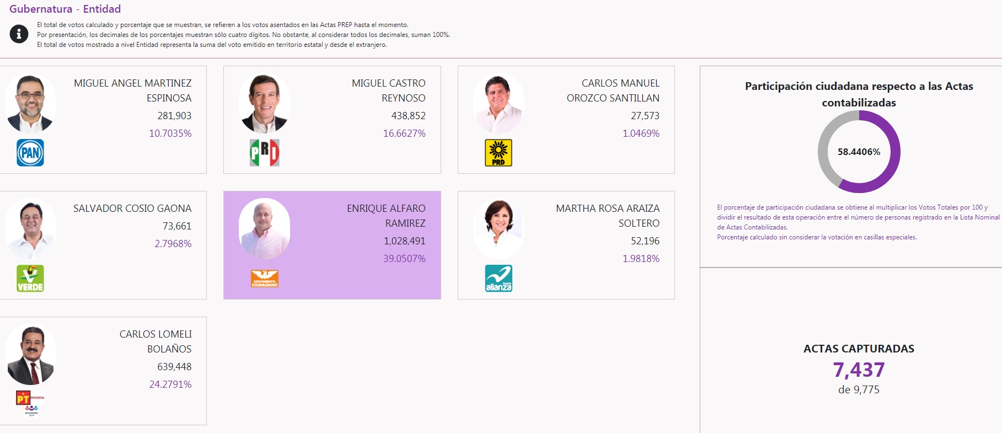Click the Nueva Alianza logo

point(499,279)
